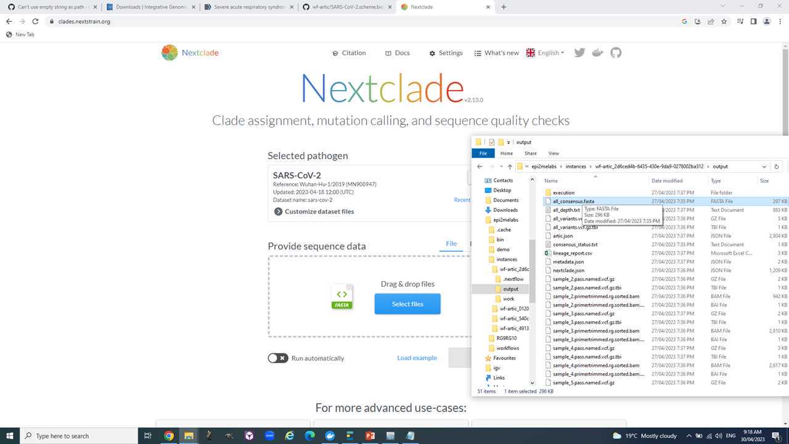
Task: Click the Select files button
Action: [x=407, y=304]
